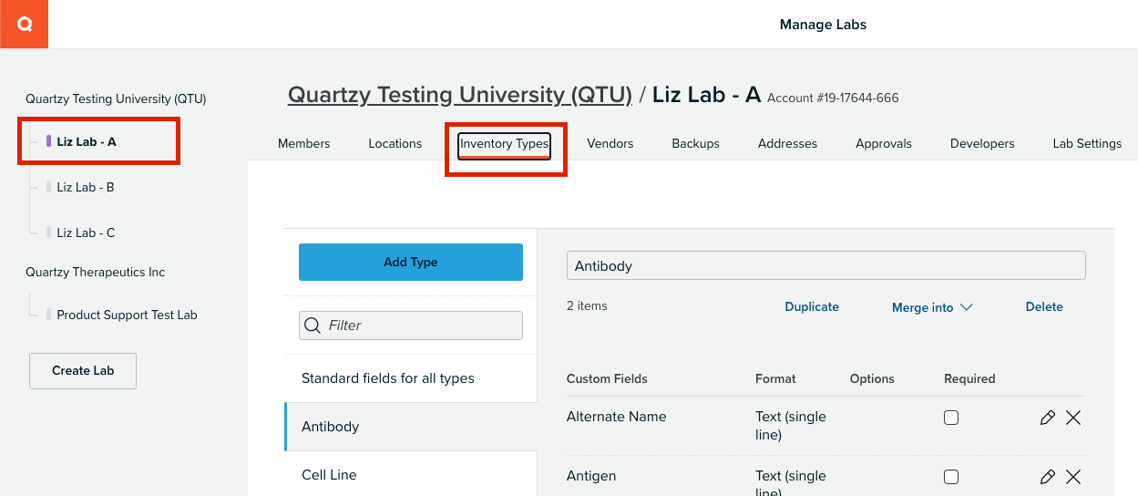This screenshot has height=496, width=1138.
Task: Click the Alternate Name custom field
Action: click(x=617, y=417)
